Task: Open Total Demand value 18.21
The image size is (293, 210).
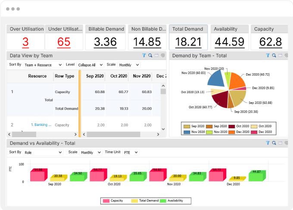Action: [x=188, y=42]
